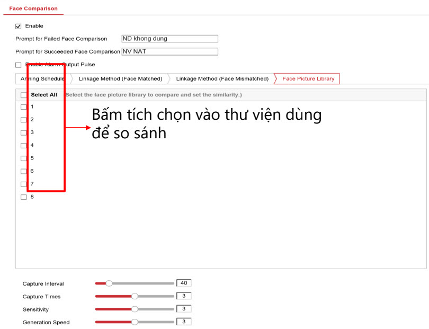This screenshot has height=329, width=429.
Task: Click the Generation Speed slider handle
Action: [135, 322]
